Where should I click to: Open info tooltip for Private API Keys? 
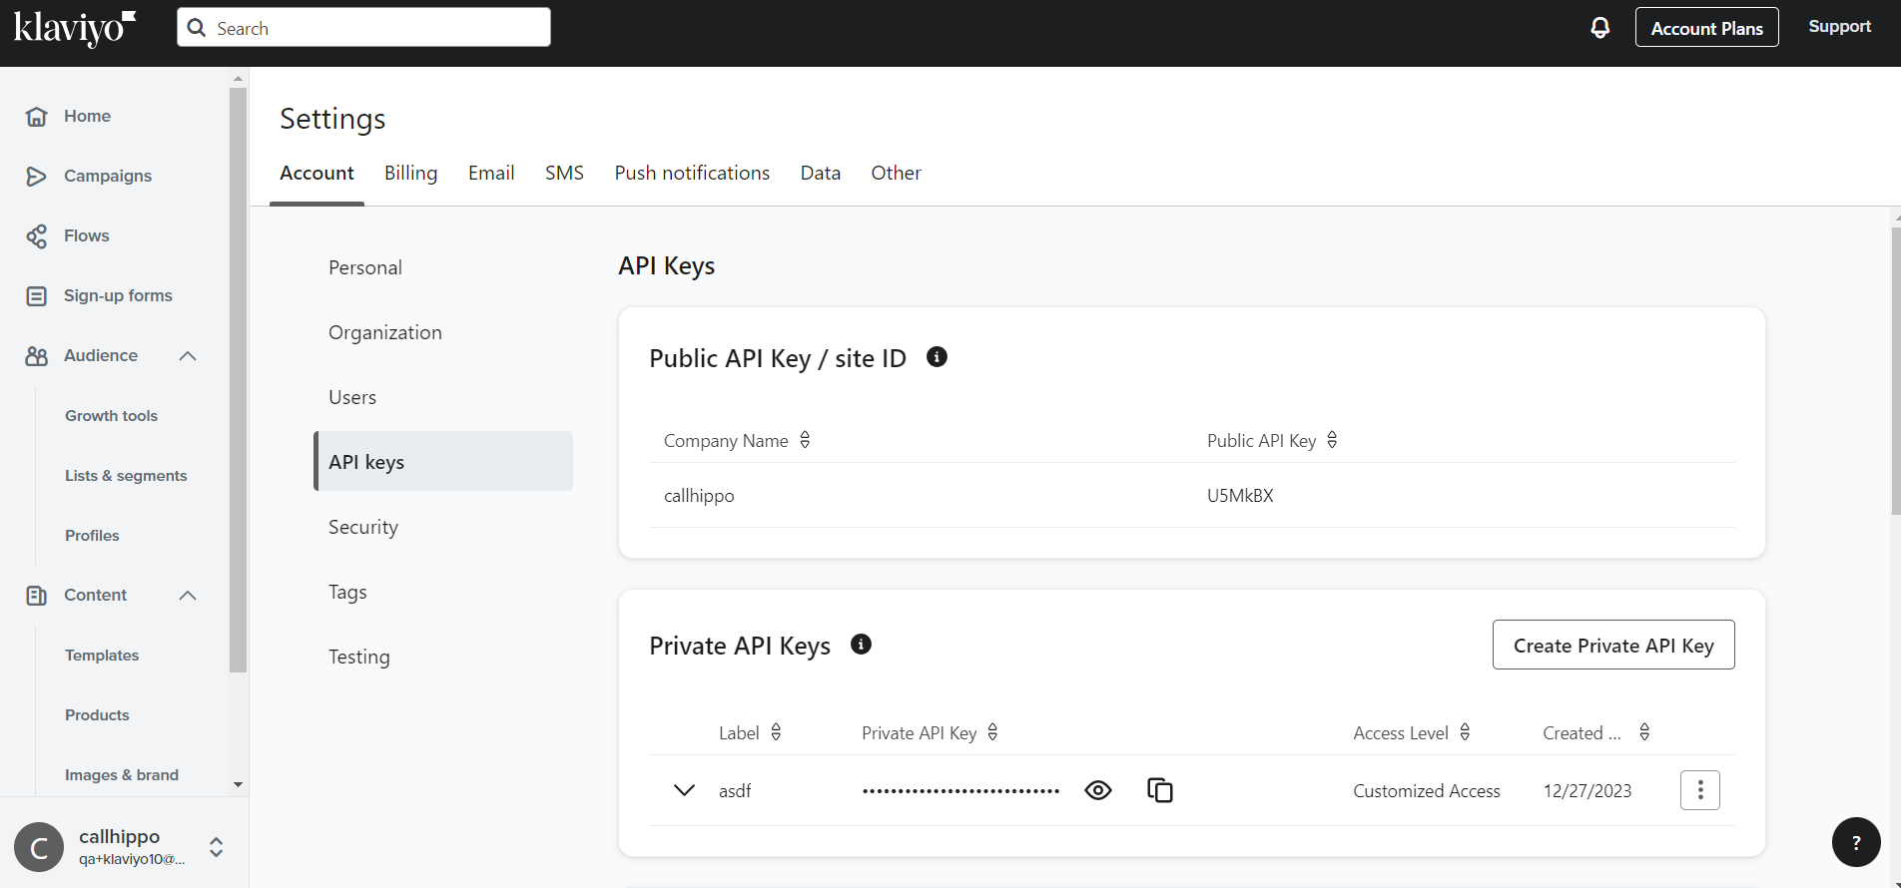point(861,645)
